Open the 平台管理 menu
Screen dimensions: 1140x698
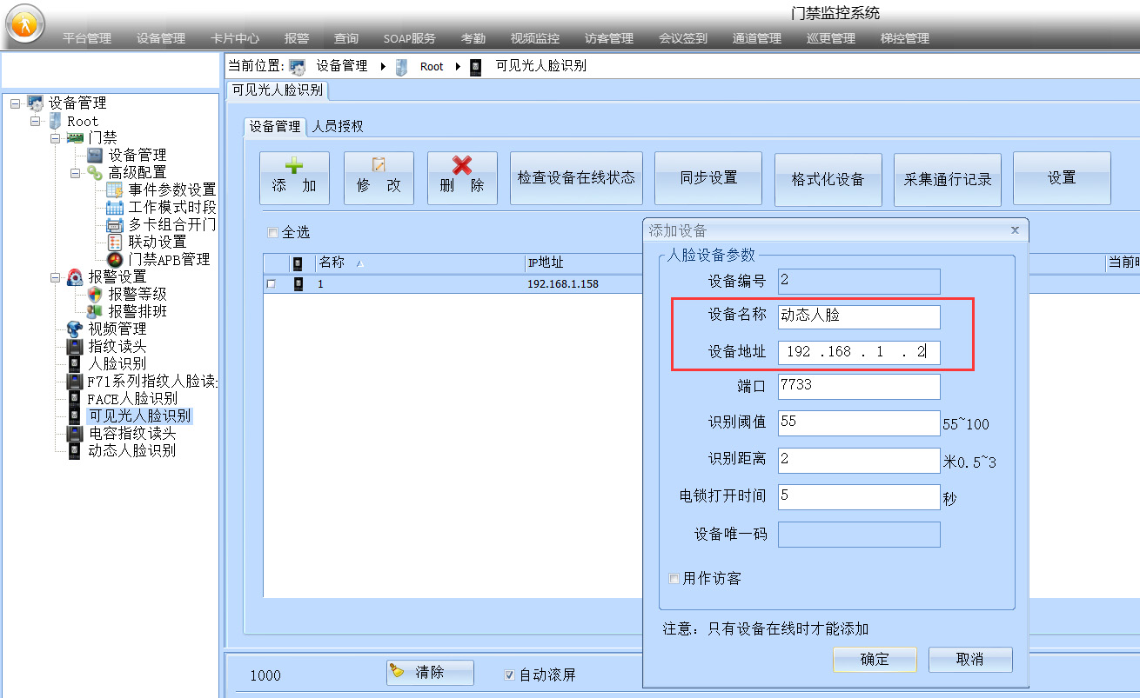(x=87, y=38)
